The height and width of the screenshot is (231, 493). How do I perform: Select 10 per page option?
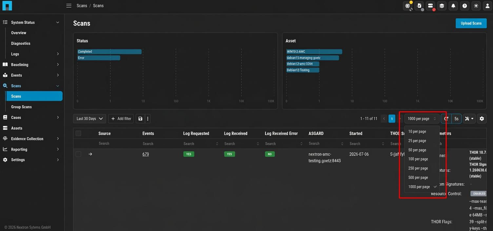(x=422, y=131)
